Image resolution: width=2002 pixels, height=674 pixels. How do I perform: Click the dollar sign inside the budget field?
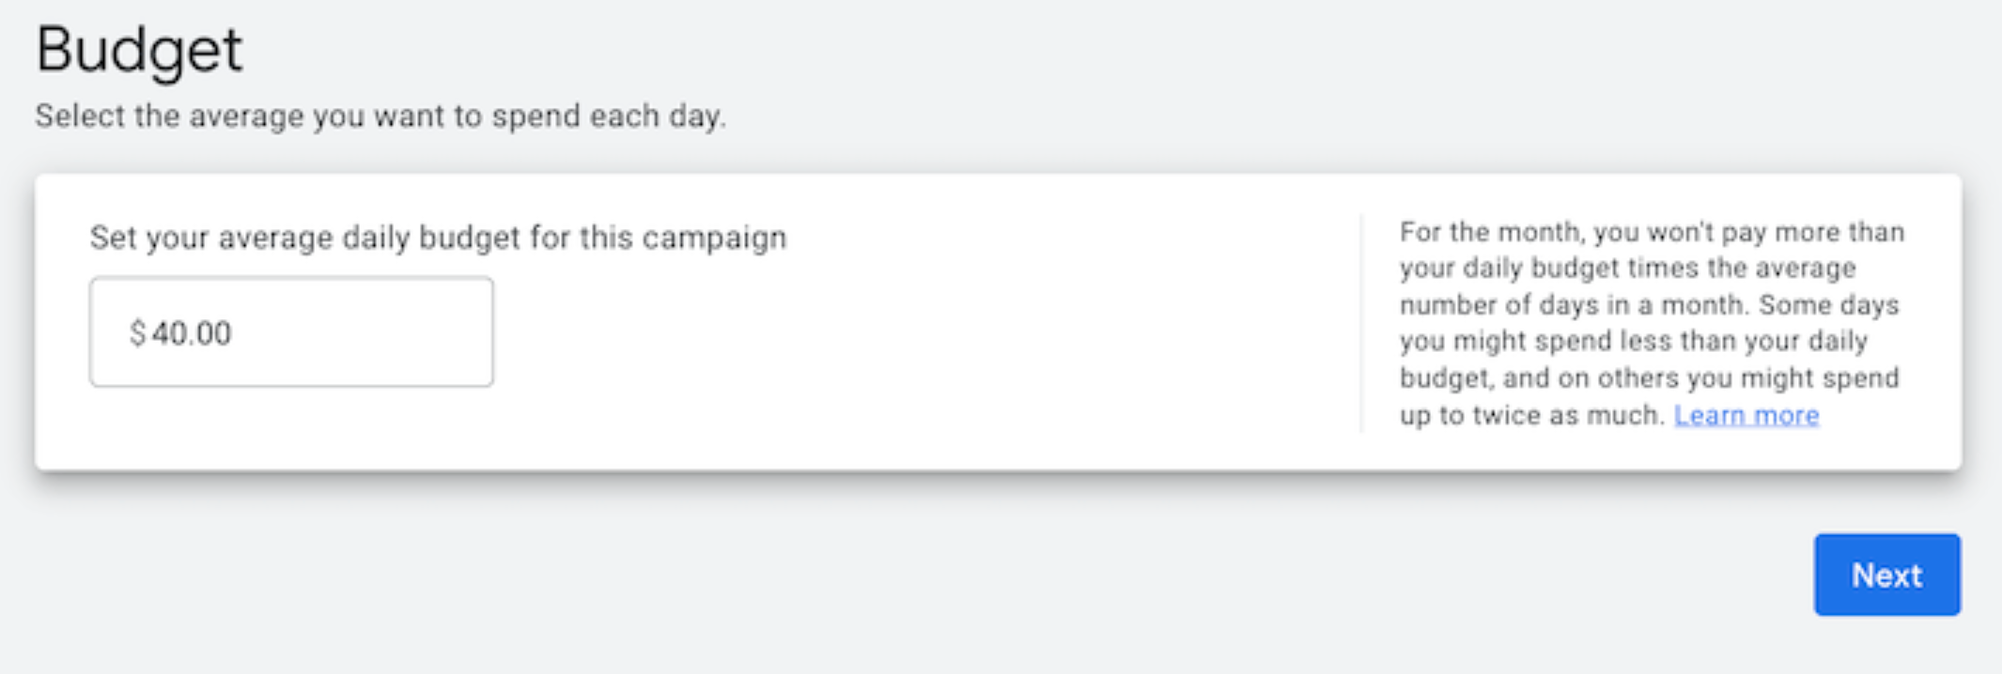tap(137, 333)
